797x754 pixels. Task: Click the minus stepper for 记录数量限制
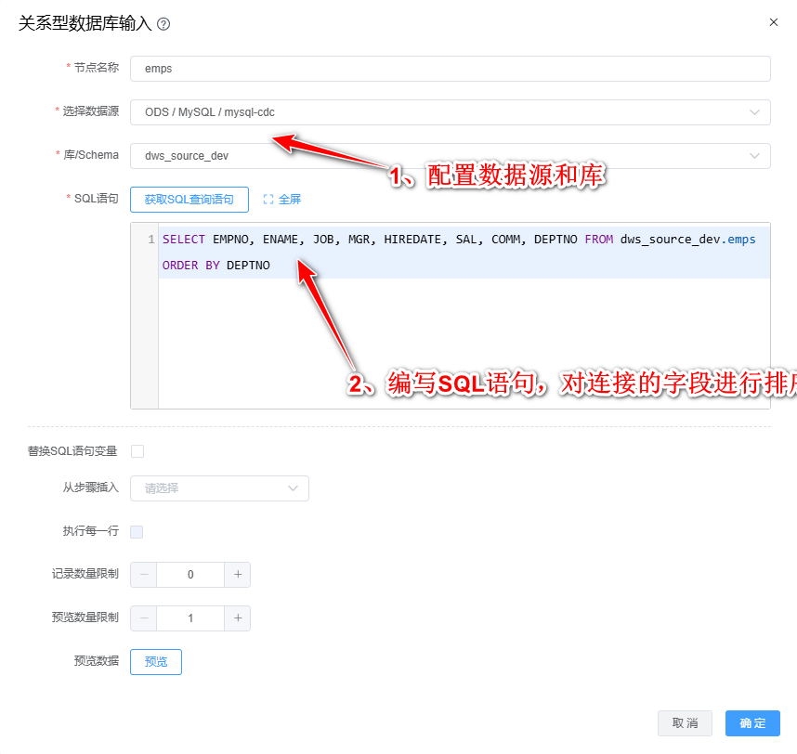(x=144, y=575)
